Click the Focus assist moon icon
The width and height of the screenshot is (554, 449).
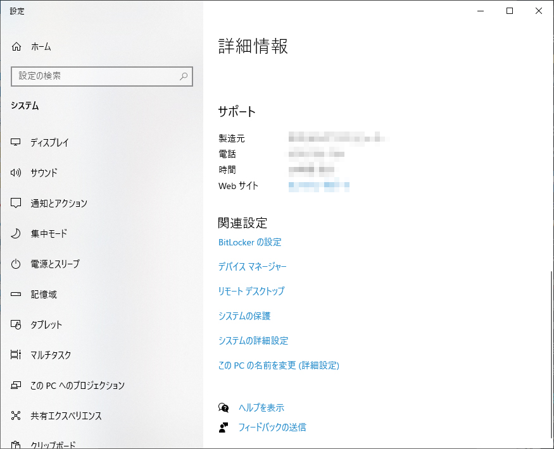pyautogui.click(x=16, y=234)
